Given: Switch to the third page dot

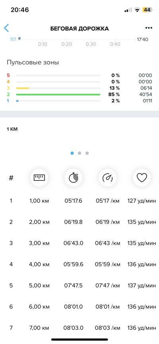Looking at the screenshot, I should click(87, 153).
